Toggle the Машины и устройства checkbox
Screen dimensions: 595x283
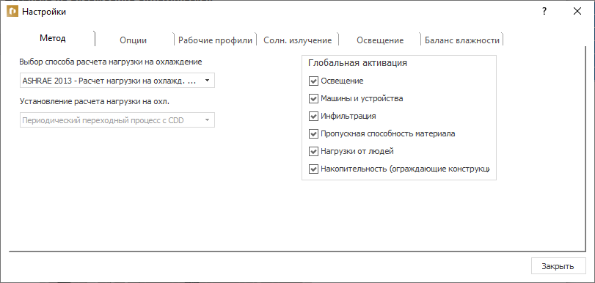tap(313, 99)
